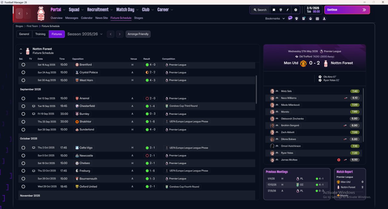Click the First Team breadcrumb link
Viewport: 388px width, 209px height.
click(x=32, y=26)
